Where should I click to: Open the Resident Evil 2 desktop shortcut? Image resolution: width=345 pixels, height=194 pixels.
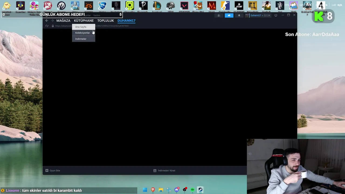(x=307, y=5)
